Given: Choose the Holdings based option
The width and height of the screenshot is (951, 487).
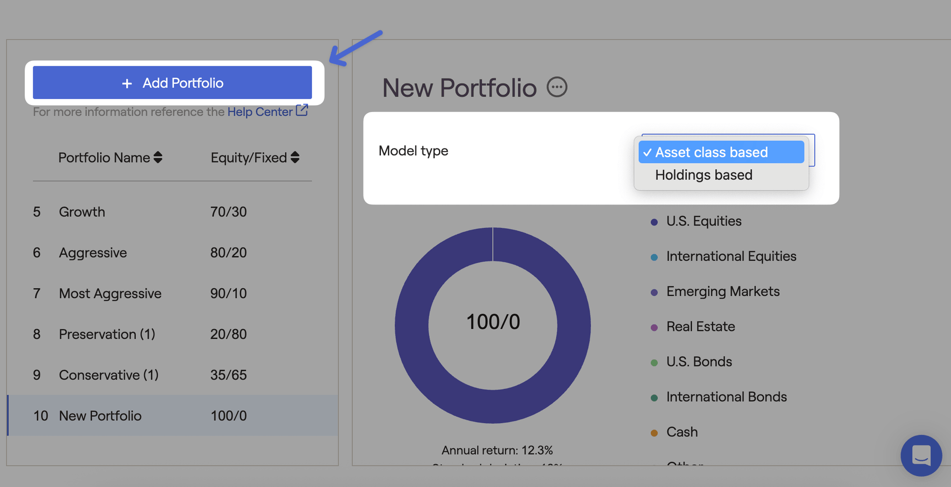Looking at the screenshot, I should (x=703, y=175).
